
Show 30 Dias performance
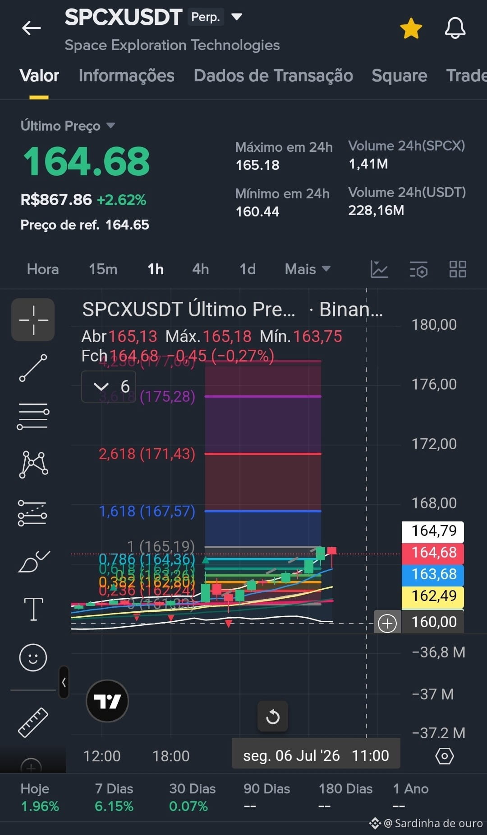[x=192, y=797]
